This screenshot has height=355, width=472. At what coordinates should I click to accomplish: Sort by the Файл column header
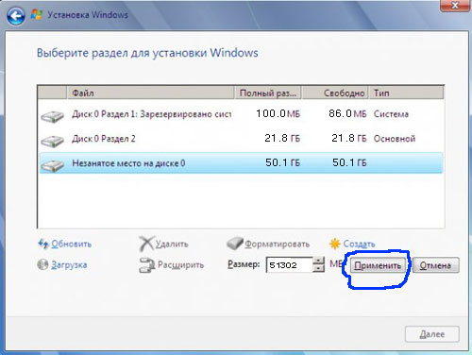pos(150,93)
